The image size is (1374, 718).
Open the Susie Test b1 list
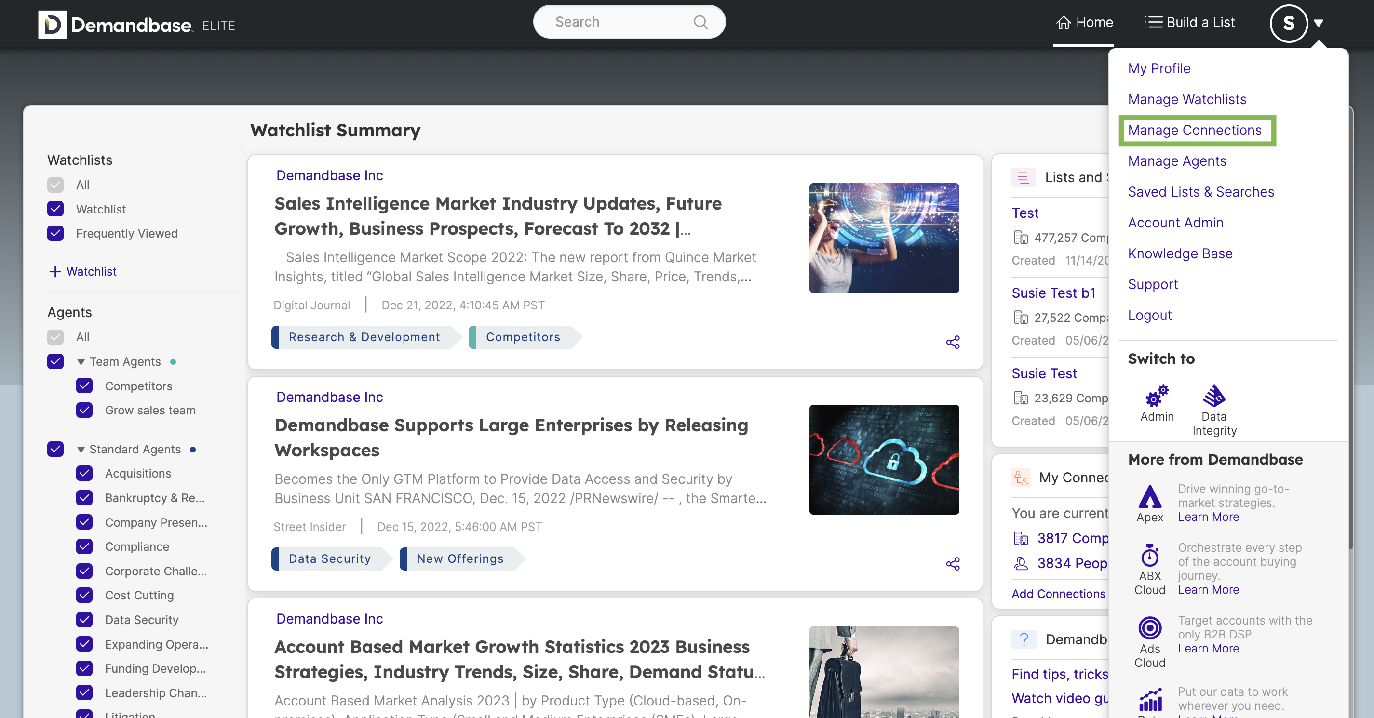1053,293
